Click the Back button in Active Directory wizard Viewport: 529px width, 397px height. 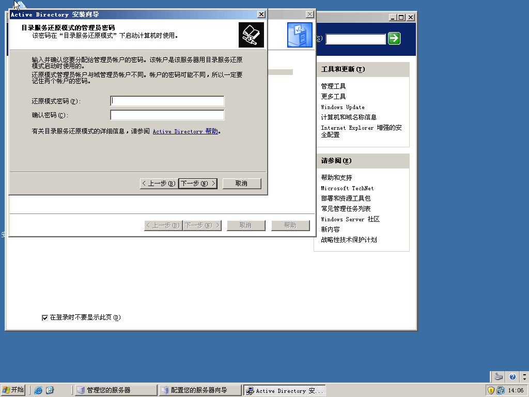[x=158, y=184]
